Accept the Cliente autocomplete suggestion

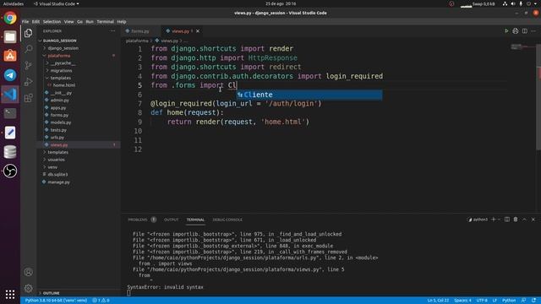[309, 95]
